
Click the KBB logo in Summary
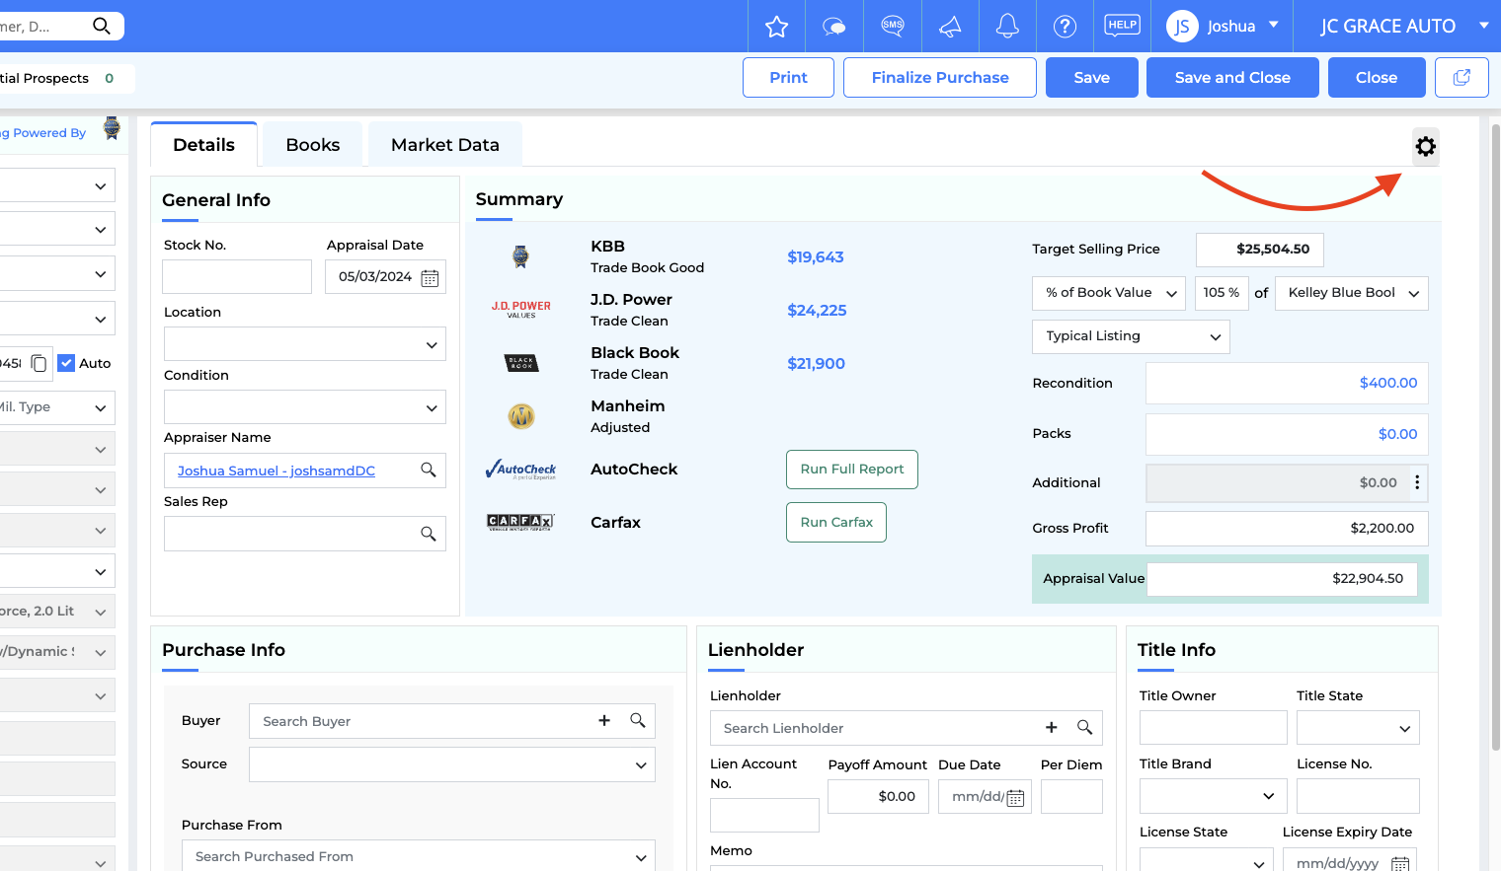coord(520,256)
